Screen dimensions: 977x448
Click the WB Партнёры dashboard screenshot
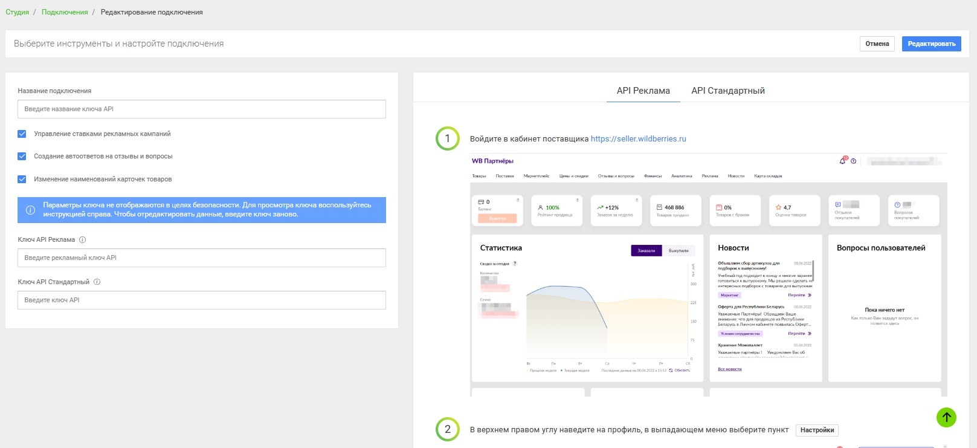[x=708, y=275]
